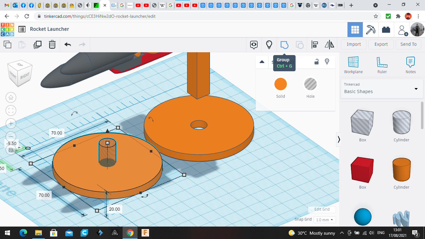This screenshot has width=425, height=239.
Task: Click the Flip/Mirror tool icon
Action: (x=329, y=45)
